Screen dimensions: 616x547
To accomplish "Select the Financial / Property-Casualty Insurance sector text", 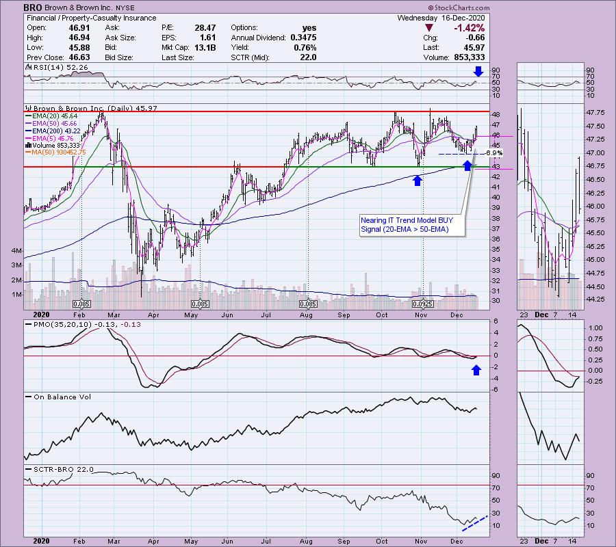I will 91,18.
